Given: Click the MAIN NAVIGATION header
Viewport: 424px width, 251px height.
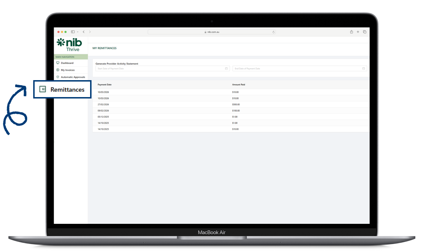Looking at the screenshot, I should click(x=65, y=57).
